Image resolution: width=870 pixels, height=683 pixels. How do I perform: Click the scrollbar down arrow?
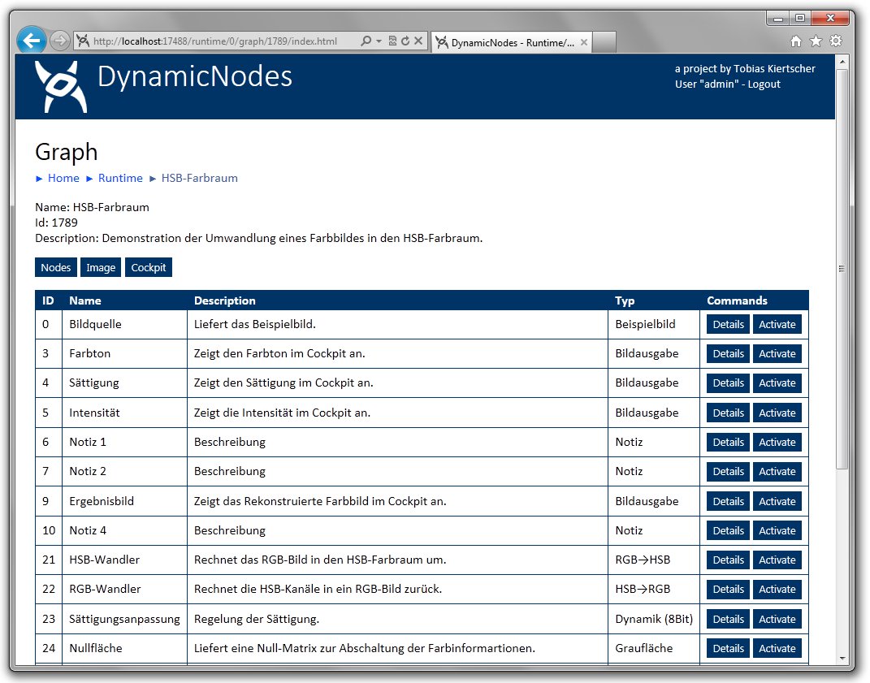[x=842, y=658]
